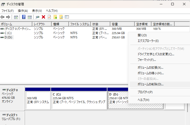Open Help via blue question mark icon

(24, 17)
